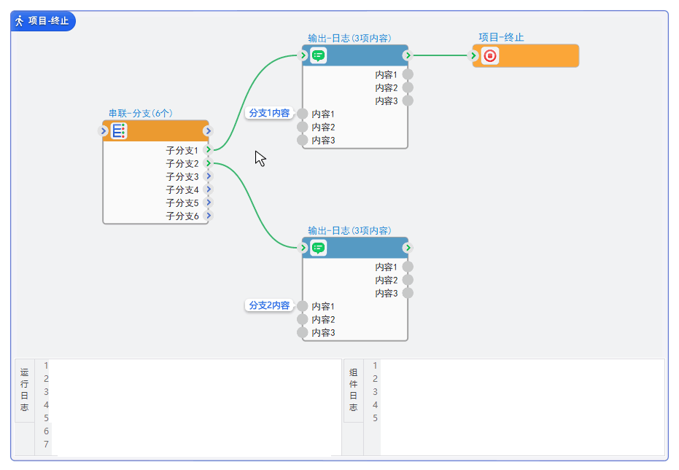
Task: Click 内容2 input circle on upper log node
Action: (x=303, y=127)
